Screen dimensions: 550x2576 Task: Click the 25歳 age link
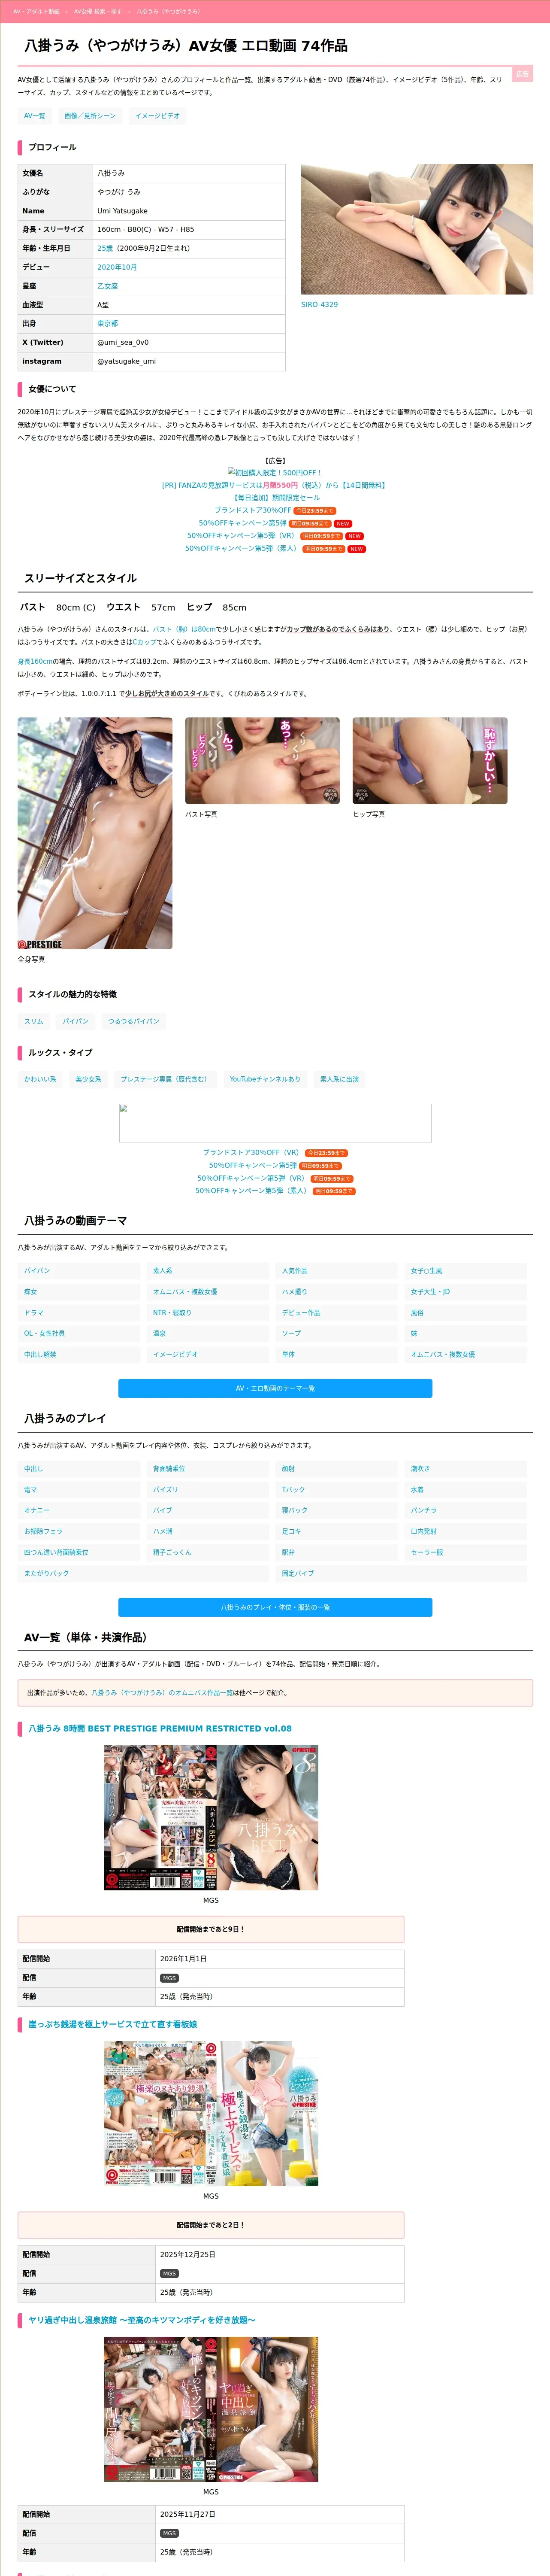[105, 248]
